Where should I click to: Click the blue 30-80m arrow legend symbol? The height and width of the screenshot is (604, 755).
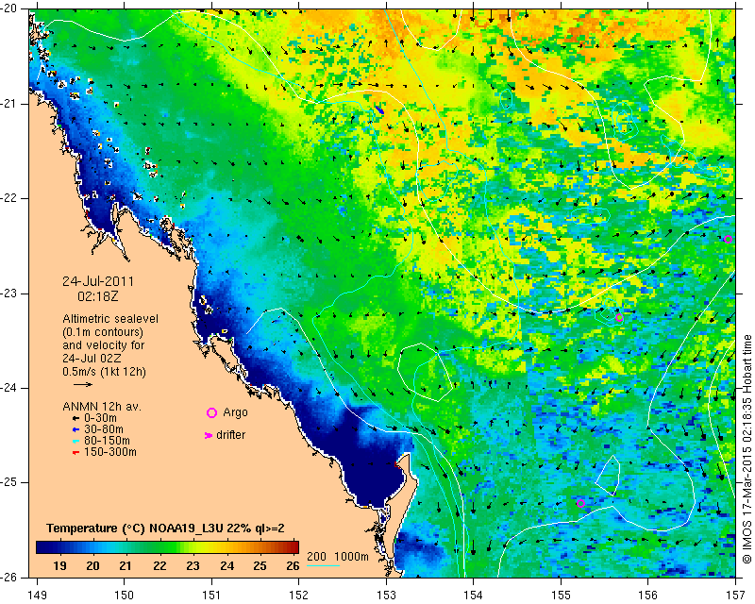coord(75,429)
